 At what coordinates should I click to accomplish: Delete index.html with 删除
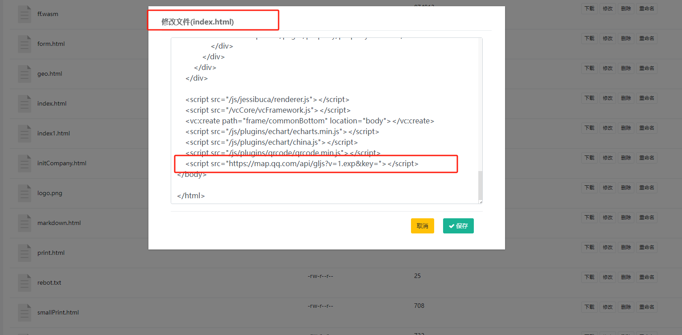click(626, 98)
